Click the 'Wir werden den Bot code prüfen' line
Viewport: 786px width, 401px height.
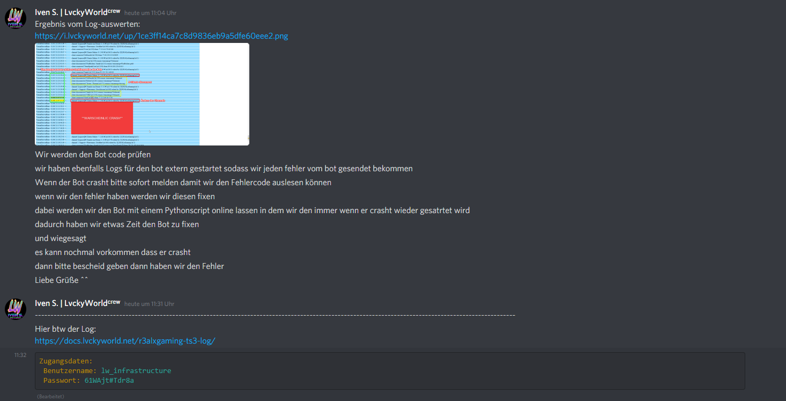pos(93,155)
